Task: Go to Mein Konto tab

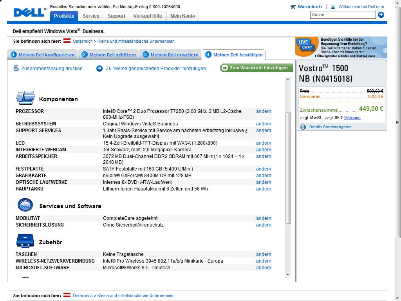Action: pos(182,16)
